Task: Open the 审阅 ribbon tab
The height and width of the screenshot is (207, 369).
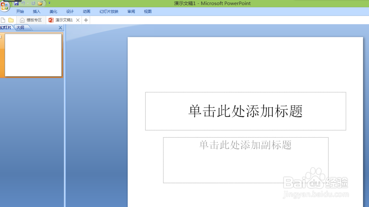Action: click(131, 11)
